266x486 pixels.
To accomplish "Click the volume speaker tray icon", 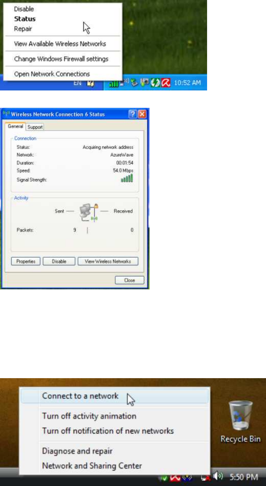I will [218, 476].
